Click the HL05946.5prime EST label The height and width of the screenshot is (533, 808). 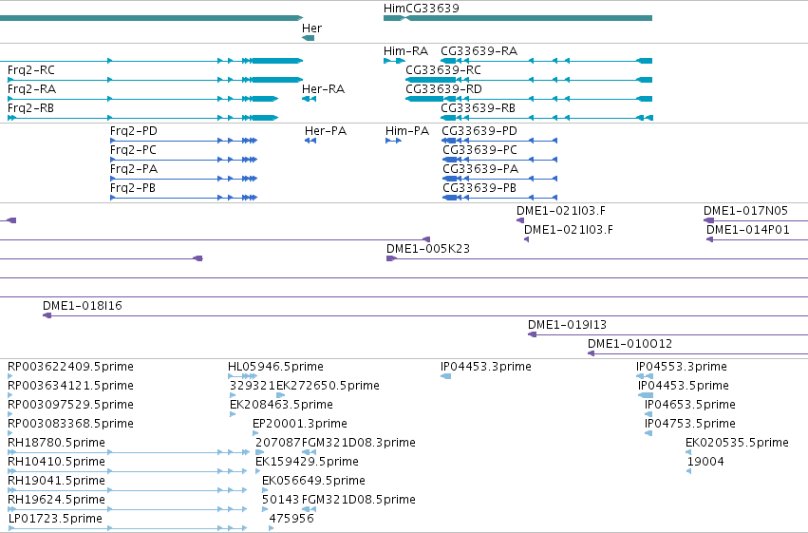tap(275, 367)
